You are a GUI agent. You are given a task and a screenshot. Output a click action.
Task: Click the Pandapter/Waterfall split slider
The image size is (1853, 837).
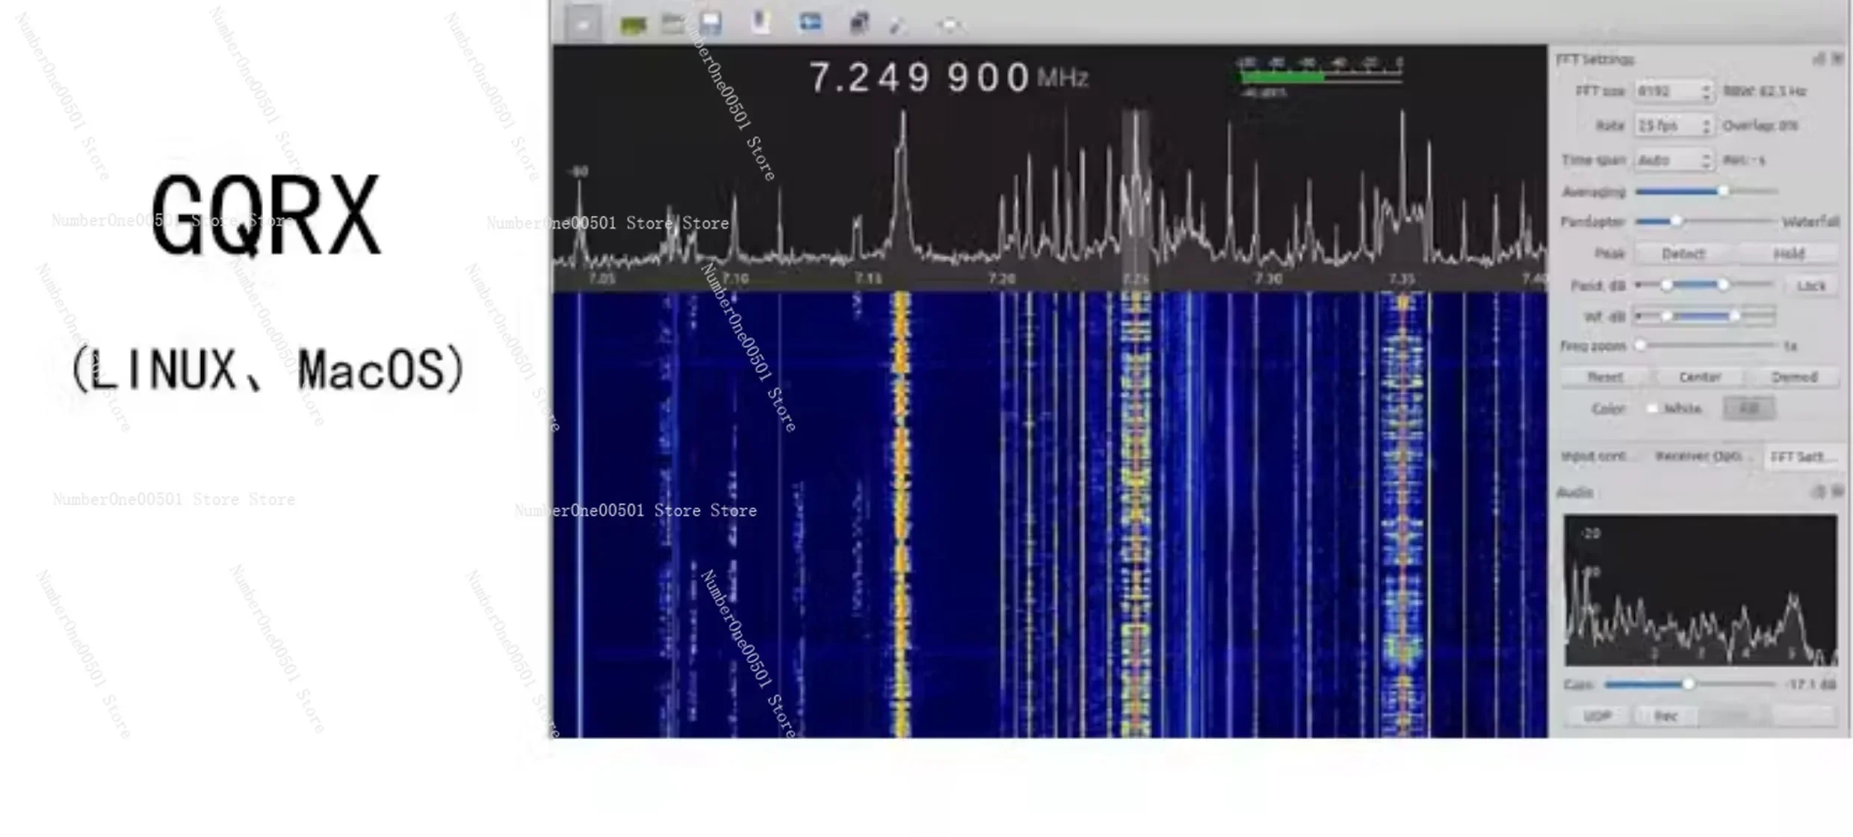tap(1705, 221)
